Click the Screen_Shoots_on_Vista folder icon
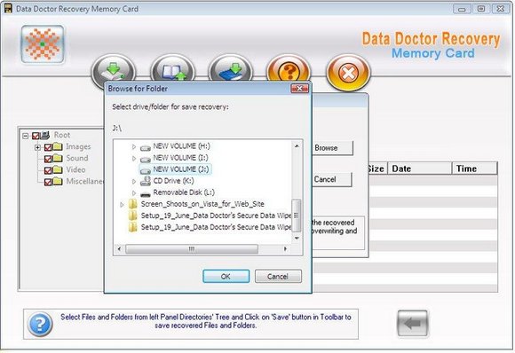The height and width of the screenshot is (353, 515). tap(132, 204)
